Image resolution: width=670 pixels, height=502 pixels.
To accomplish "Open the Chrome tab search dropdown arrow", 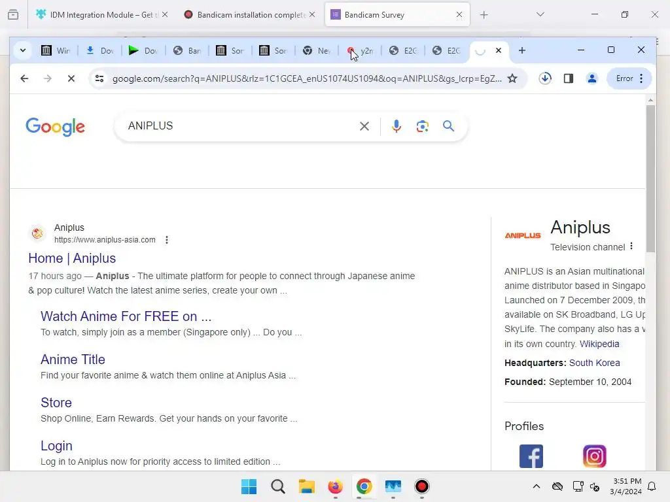I will point(23,50).
